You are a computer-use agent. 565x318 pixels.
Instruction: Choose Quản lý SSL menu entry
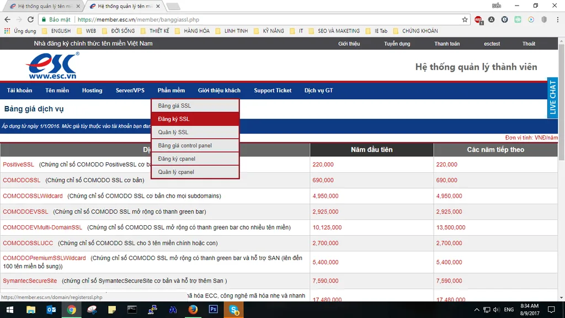click(195, 132)
